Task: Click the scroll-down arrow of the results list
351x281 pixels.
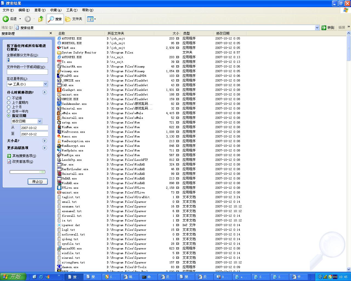Action: click(349, 269)
